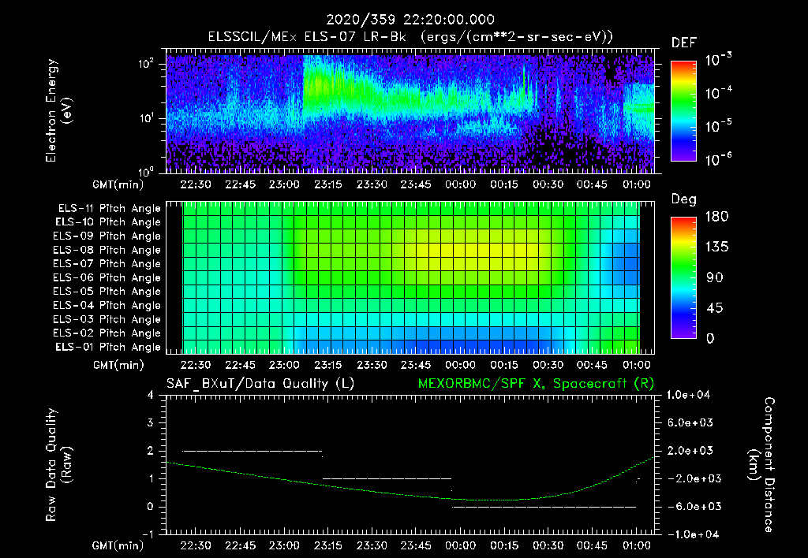Click the '-1' tick on data quality axis
Screen dimensions: 808x558
[148, 534]
